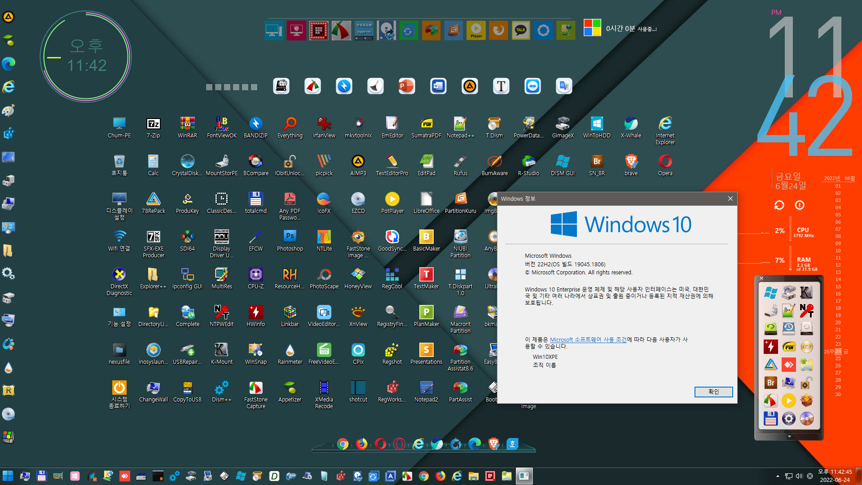Click the PowerPoint icon in the top launcher row

(407, 86)
